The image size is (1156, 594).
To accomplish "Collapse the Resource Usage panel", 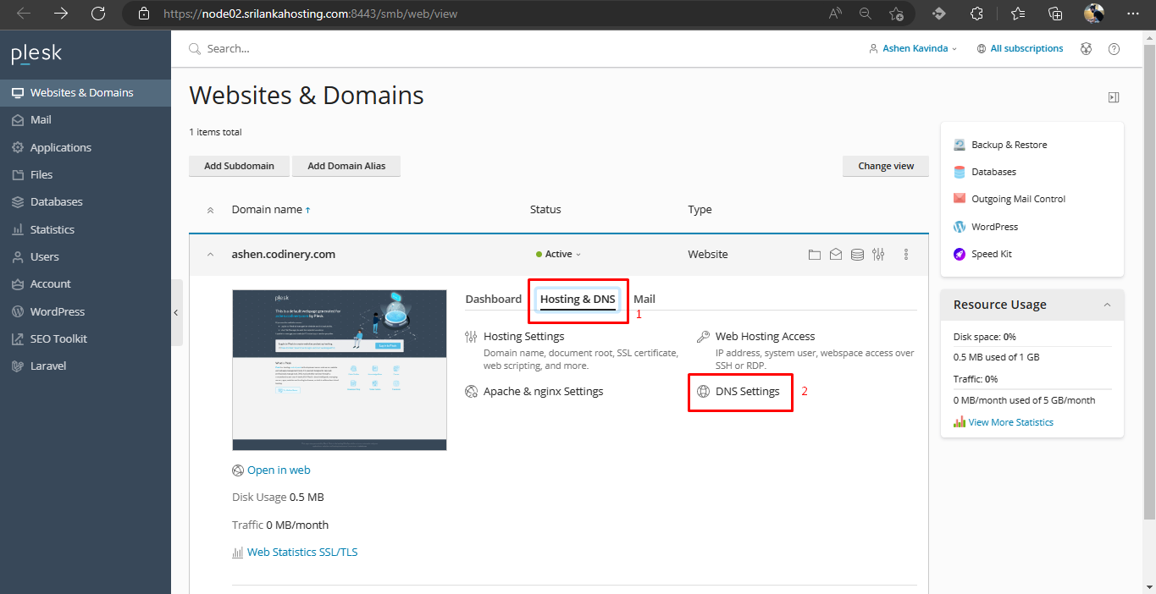I will click(x=1106, y=305).
